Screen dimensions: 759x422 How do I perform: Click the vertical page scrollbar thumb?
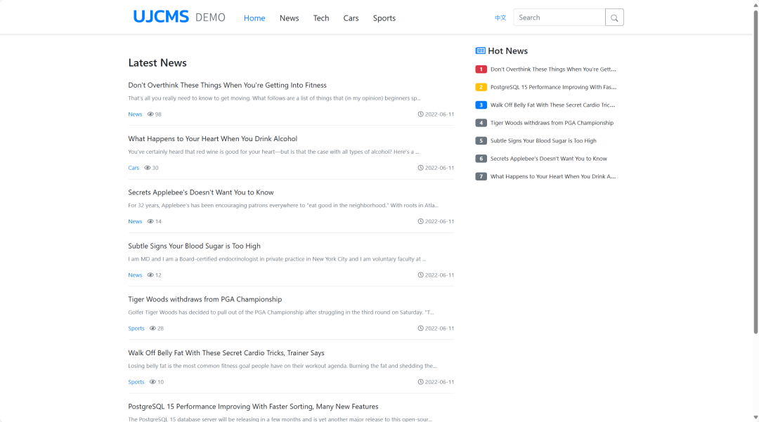[755, 171]
